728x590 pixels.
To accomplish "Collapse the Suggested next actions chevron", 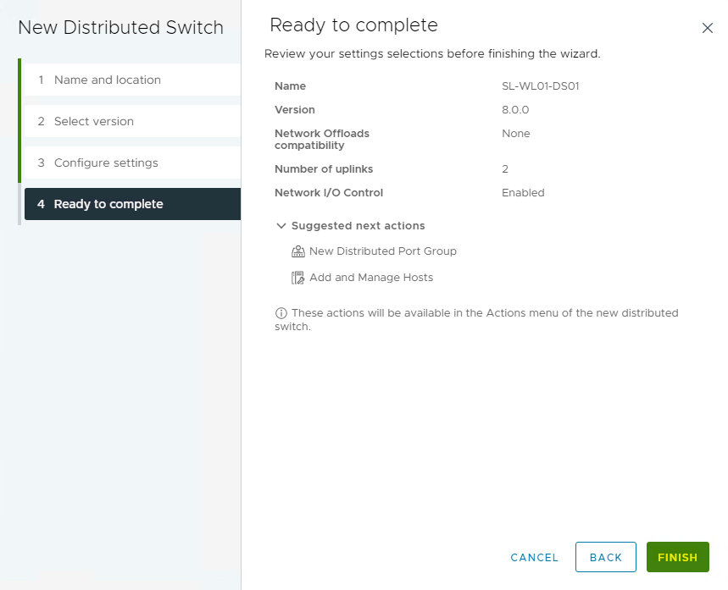I will point(281,226).
